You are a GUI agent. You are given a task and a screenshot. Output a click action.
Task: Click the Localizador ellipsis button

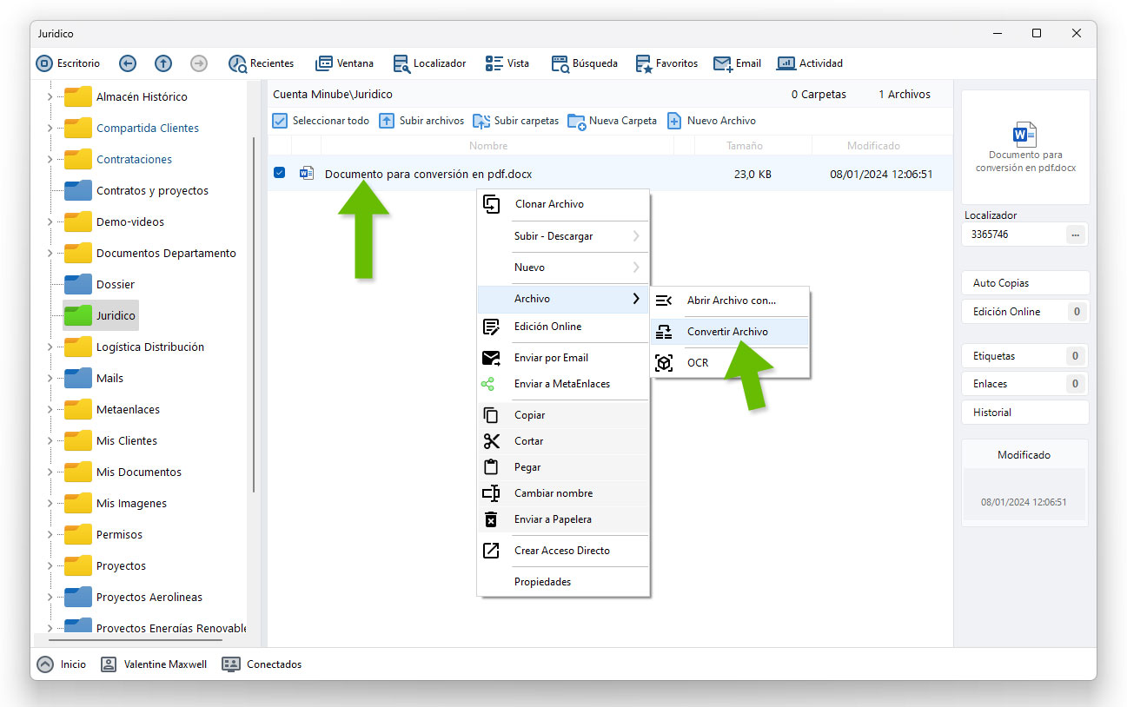pos(1075,235)
